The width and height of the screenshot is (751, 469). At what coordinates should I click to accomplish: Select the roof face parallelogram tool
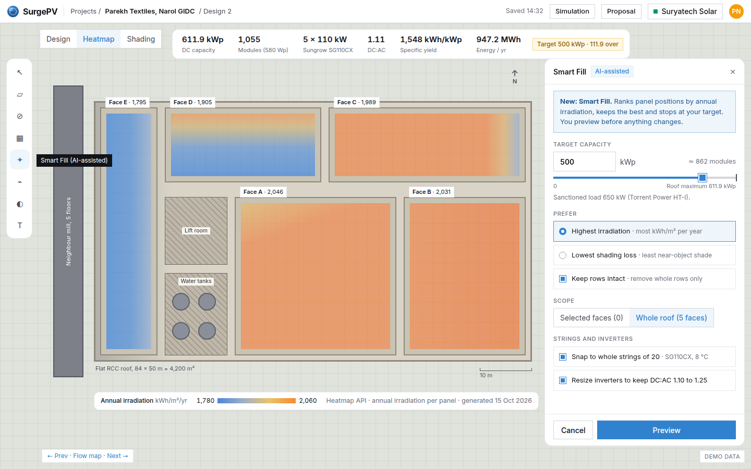pyautogui.click(x=20, y=94)
